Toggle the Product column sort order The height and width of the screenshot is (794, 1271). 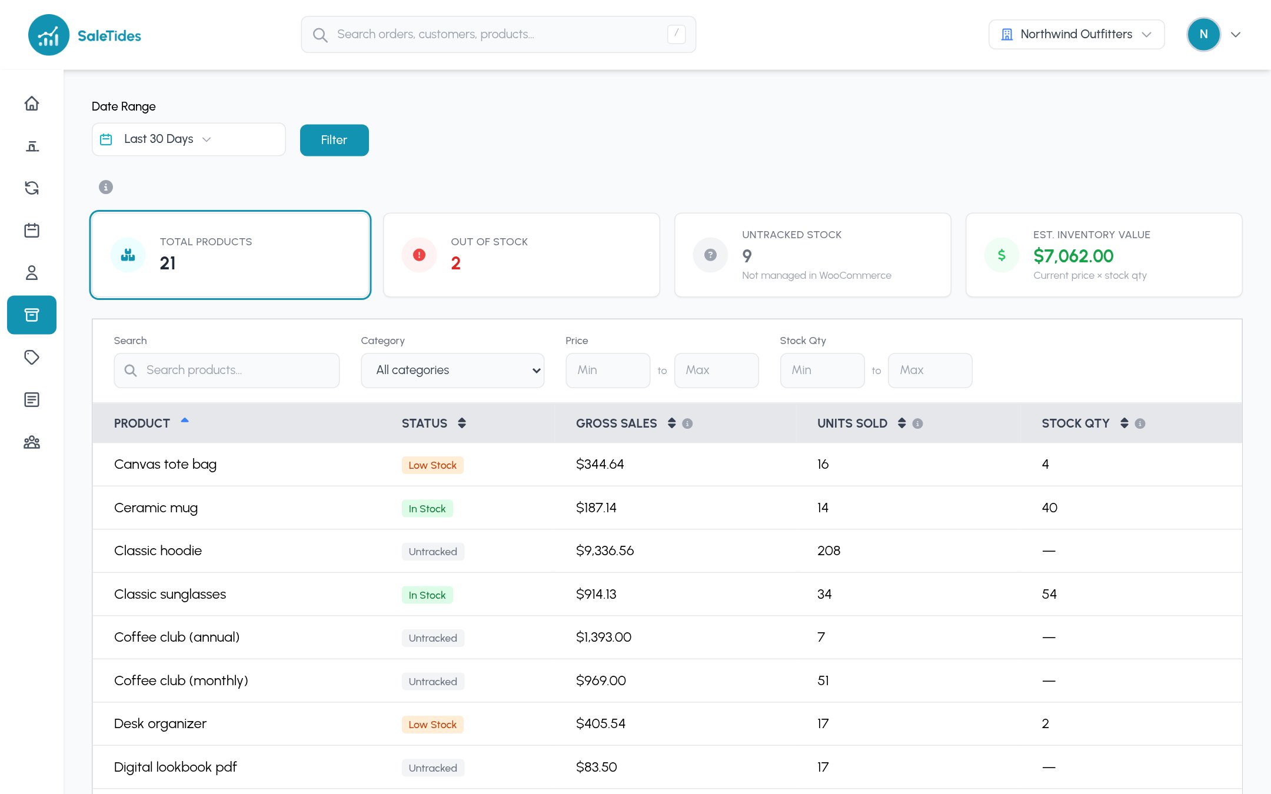pos(185,421)
